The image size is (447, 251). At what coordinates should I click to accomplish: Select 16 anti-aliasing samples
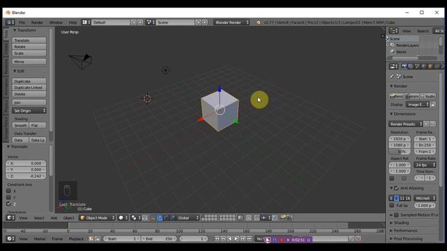click(408, 198)
